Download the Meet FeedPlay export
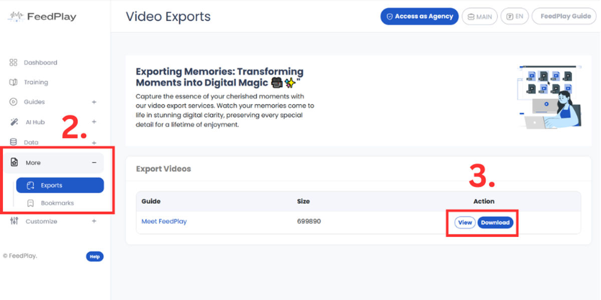Image resolution: width=601 pixels, height=300 pixels. (x=495, y=222)
